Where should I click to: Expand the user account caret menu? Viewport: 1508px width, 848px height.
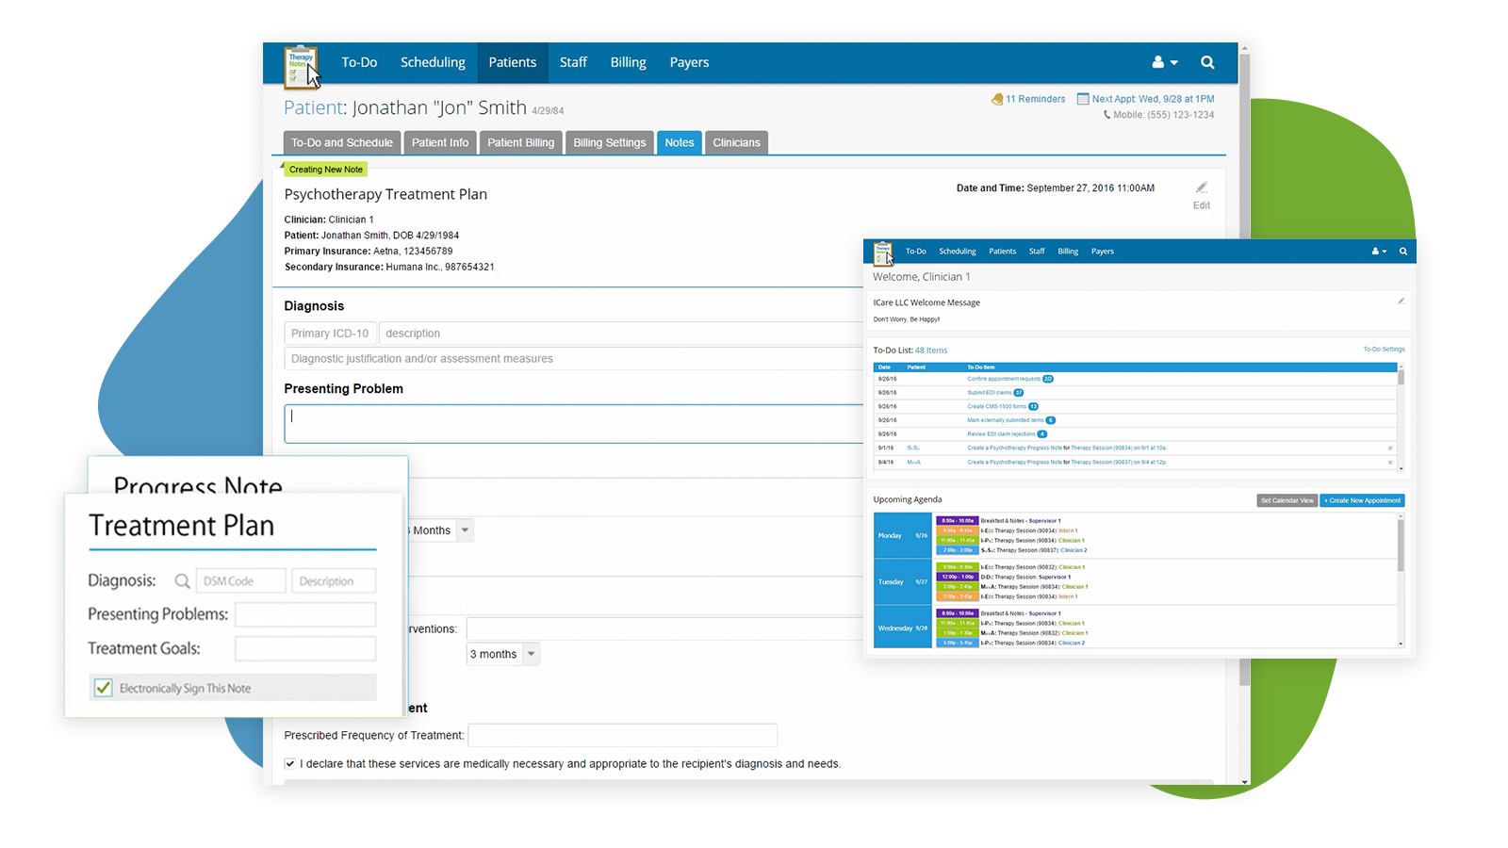coord(1173,62)
